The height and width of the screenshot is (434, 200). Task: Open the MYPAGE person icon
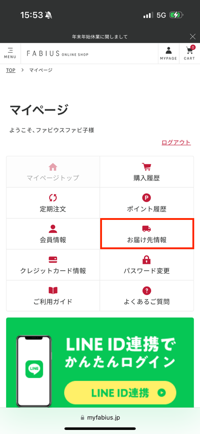point(169,53)
